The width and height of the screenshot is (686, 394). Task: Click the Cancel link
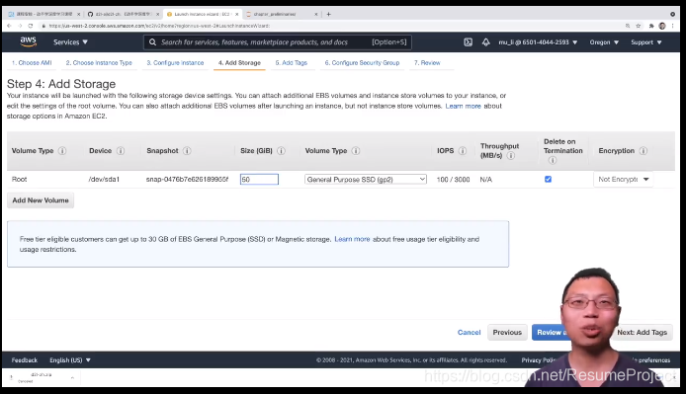tap(469, 333)
